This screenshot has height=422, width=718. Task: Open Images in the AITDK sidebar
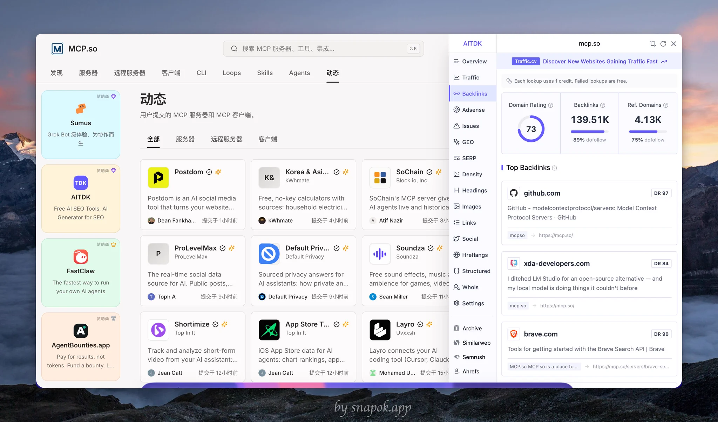(472, 206)
